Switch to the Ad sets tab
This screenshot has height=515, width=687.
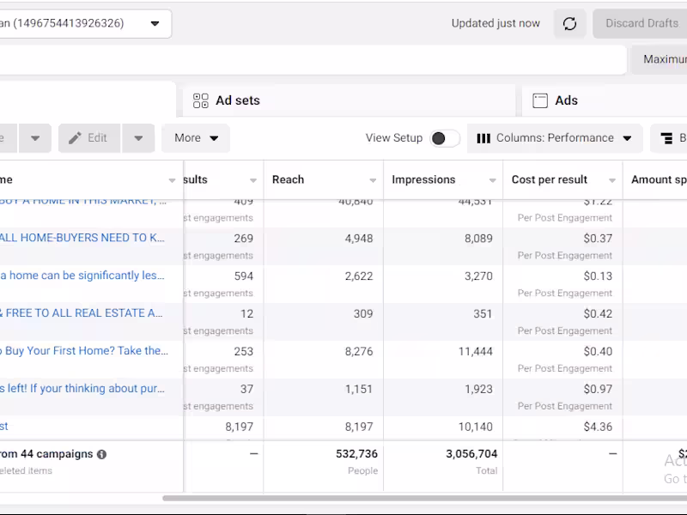click(237, 100)
